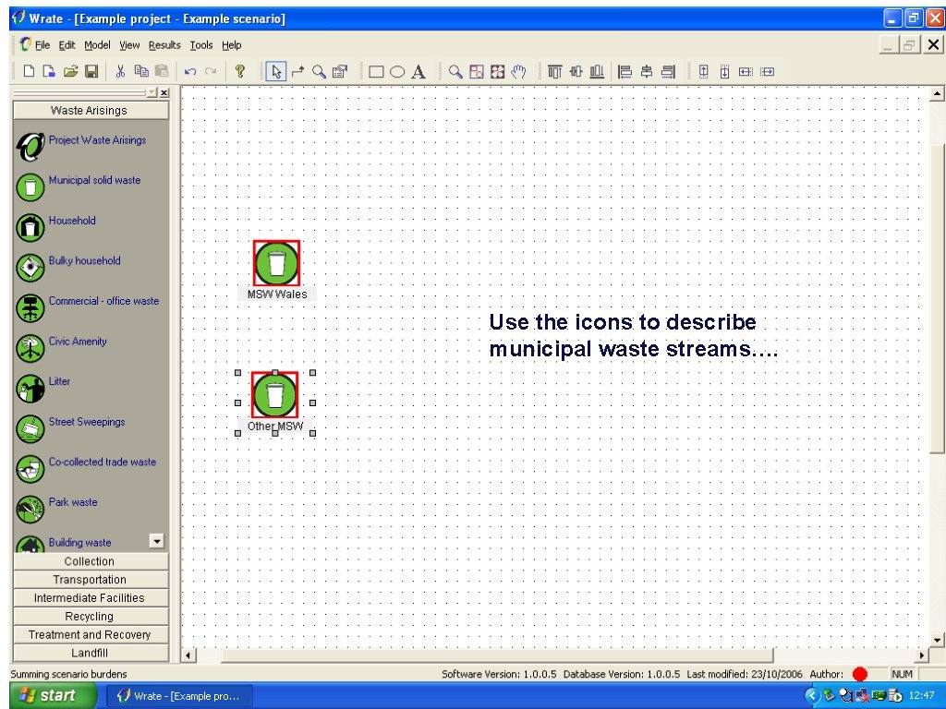Click the Landfill category button
The image size is (946, 709).
(90, 653)
